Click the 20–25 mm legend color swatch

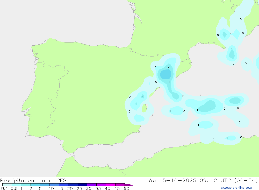tap(73, 185)
